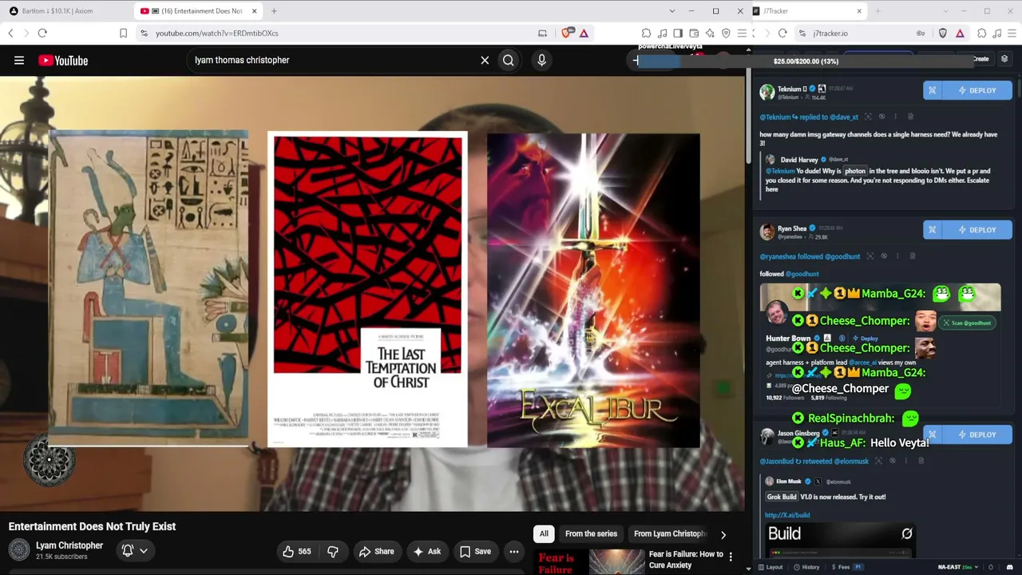Open J7Tracker layers stack icon
The image size is (1022, 575).
click(1004, 59)
